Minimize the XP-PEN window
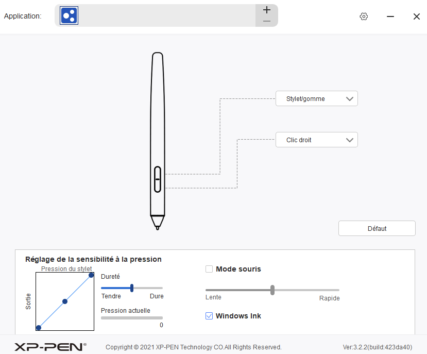This screenshot has height=354, width=427. (390, 16)
